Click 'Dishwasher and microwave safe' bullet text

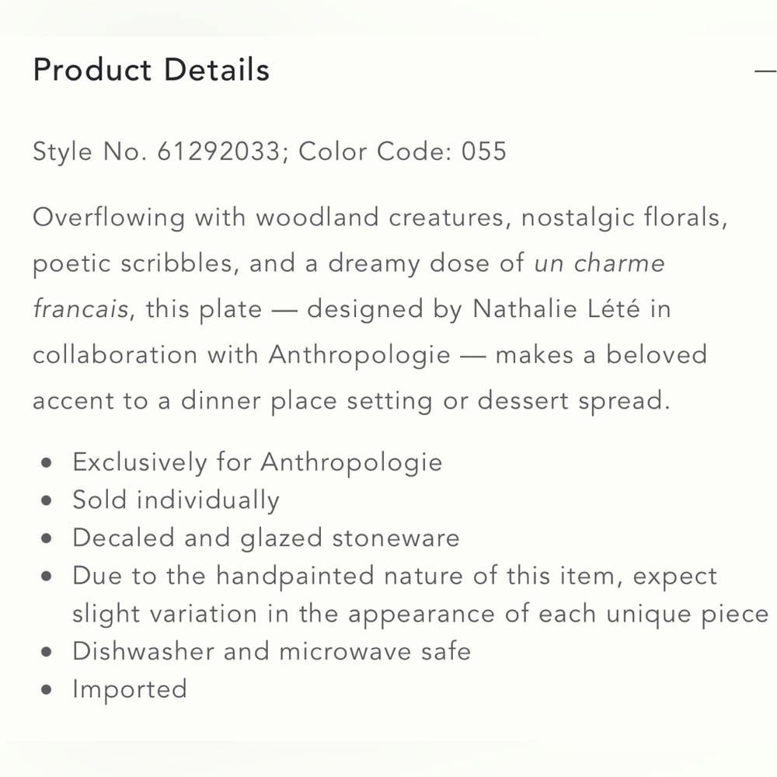271,651
